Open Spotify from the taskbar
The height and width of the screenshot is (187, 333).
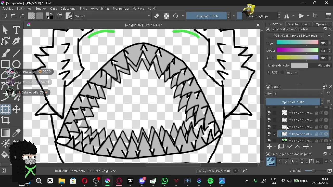tap(210, 181)
